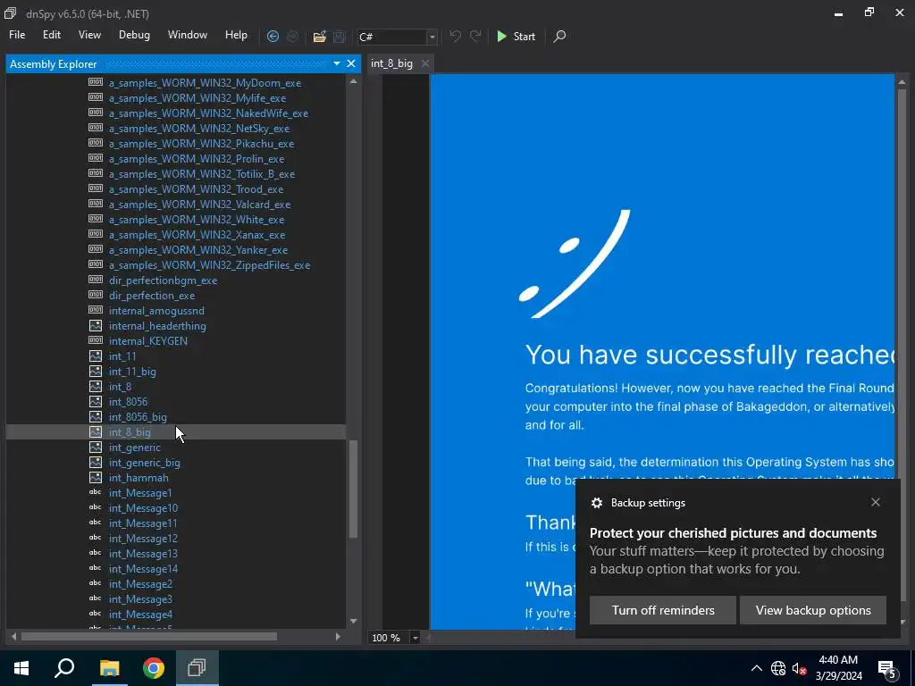This screenshot has height=686, width=915.
Task: Select dir_perfection_exe resource
Action: point(152,295)
